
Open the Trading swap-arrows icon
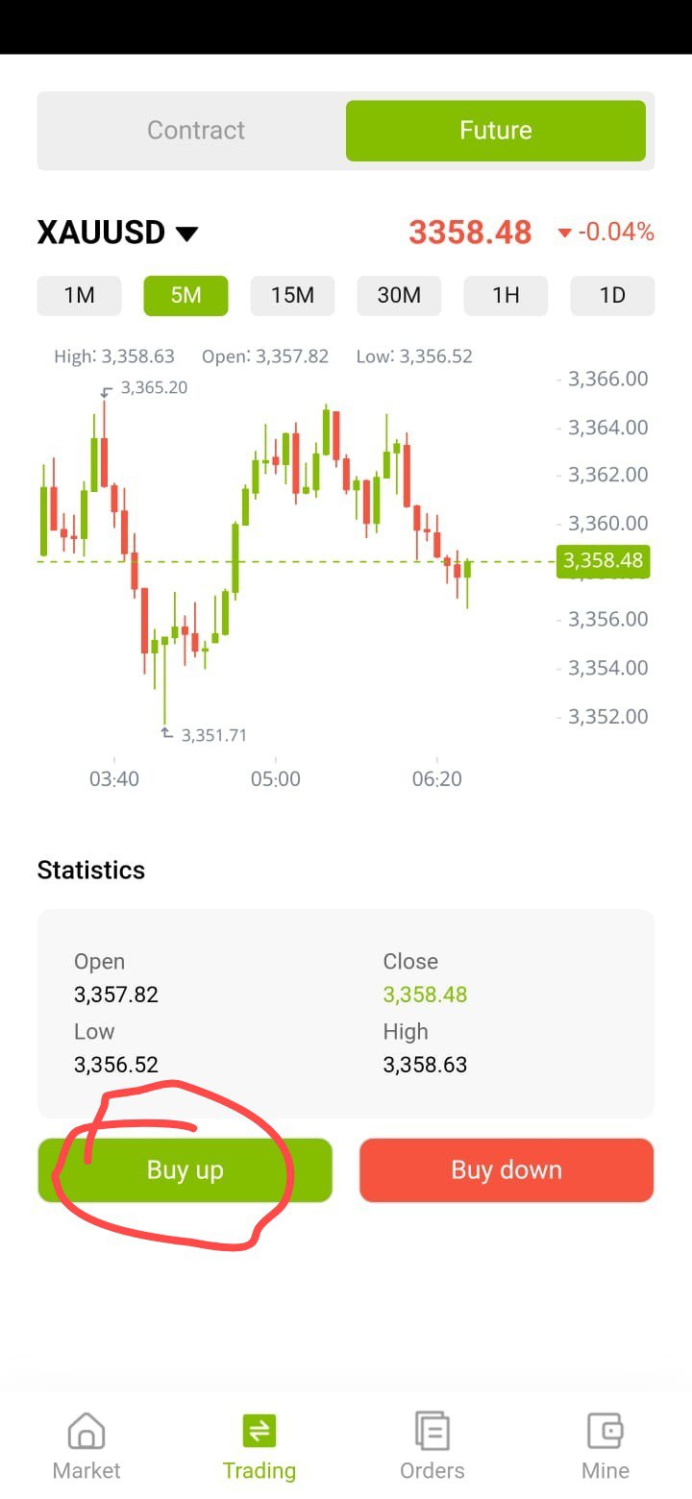point(259,1431)
